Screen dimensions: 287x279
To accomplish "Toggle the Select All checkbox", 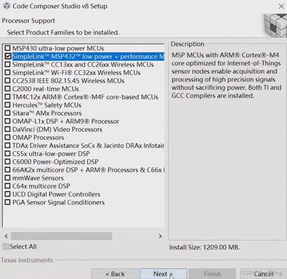I will pos(6,247).
